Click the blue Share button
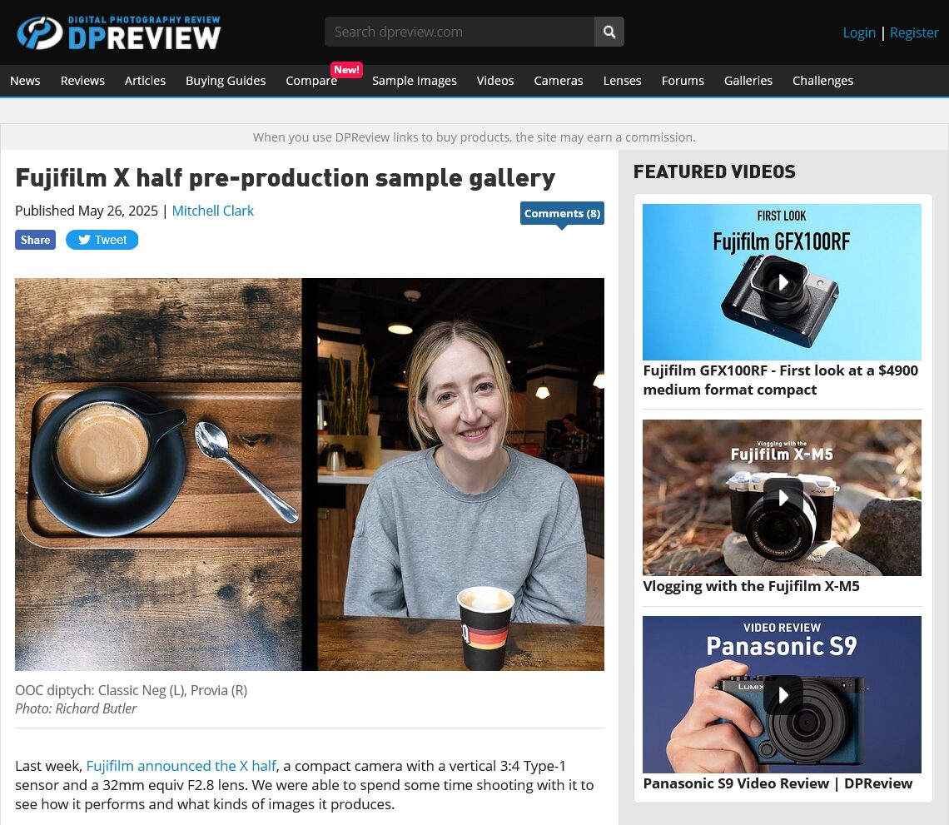Viewport: 949px width, 825px height. 35,240
